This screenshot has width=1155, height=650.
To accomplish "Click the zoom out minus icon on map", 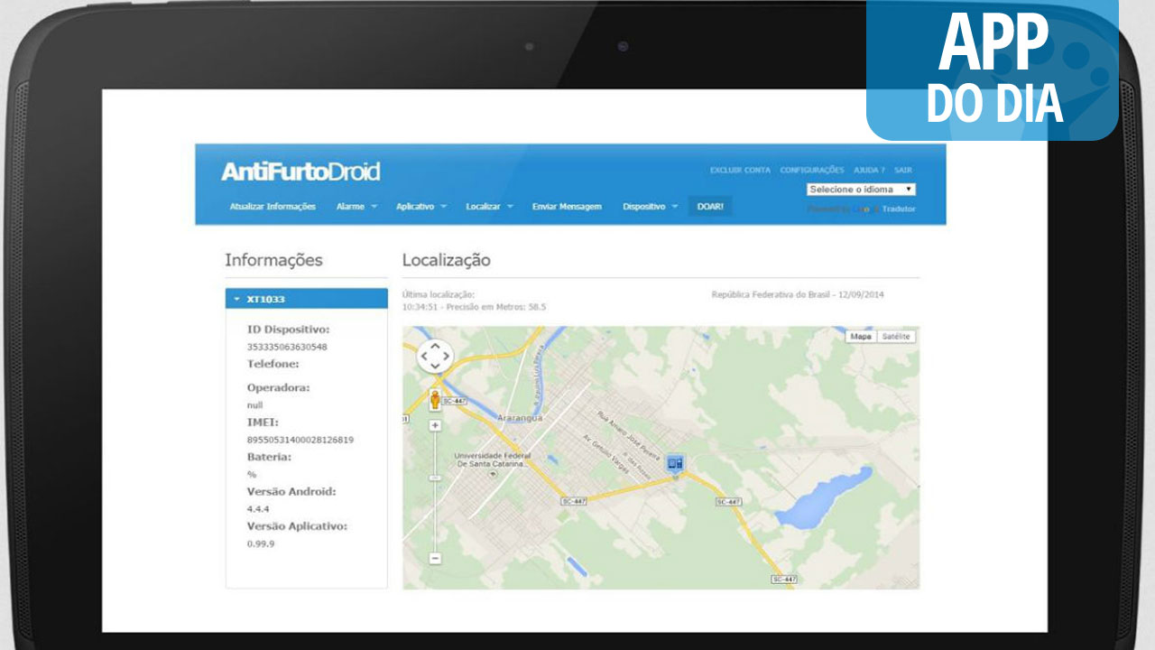I will tap(436, 556).
